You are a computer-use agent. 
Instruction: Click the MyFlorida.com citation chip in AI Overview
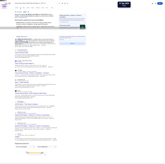pos(22,17)
